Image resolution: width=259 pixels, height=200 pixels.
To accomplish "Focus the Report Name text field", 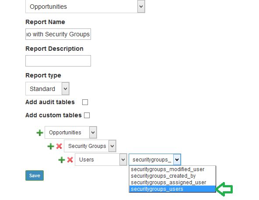I will 58,34.
